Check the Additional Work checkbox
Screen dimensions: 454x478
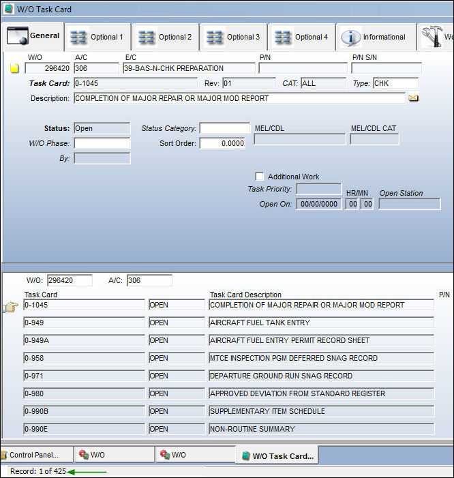pos(259,177)
